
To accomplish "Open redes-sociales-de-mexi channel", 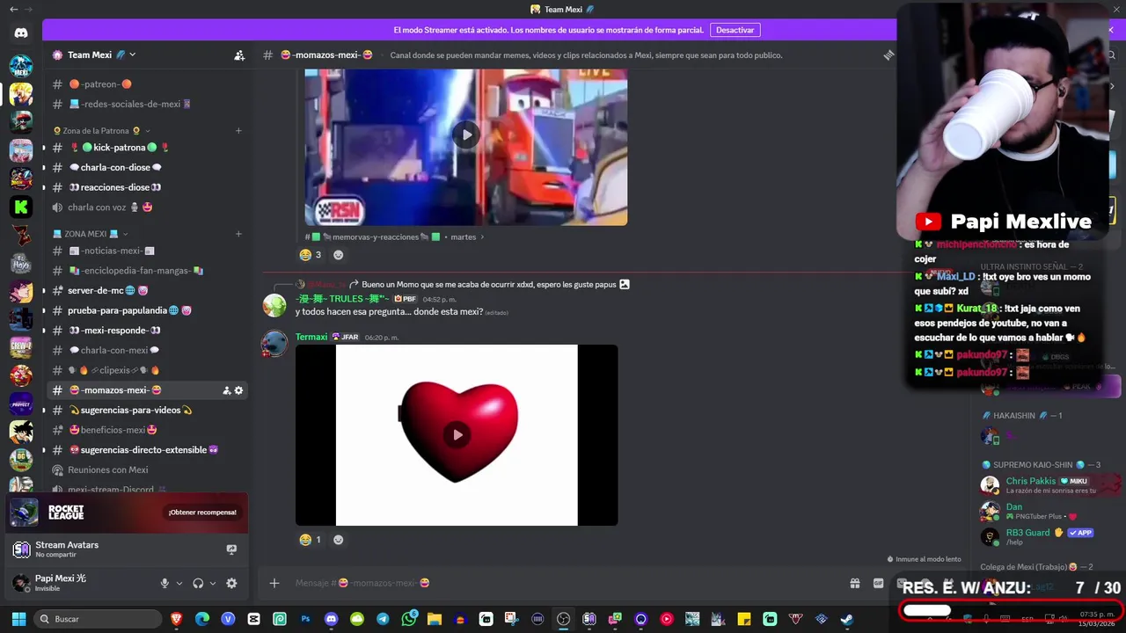I will pyautogui.click(x=147, y=104).
